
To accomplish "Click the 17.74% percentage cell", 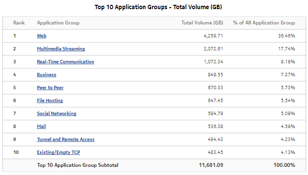I will click(287, 49).
